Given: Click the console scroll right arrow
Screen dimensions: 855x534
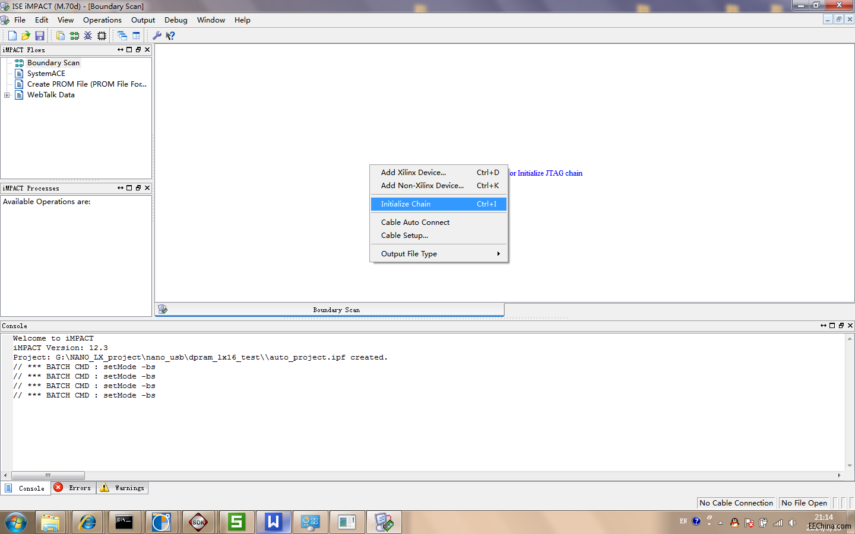Looking at the screenshot, I should tap(839, 475).
